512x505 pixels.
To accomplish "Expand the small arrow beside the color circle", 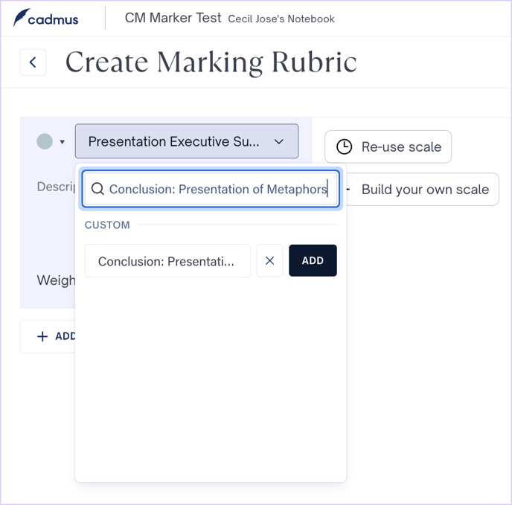I will [x=63, y=142].
